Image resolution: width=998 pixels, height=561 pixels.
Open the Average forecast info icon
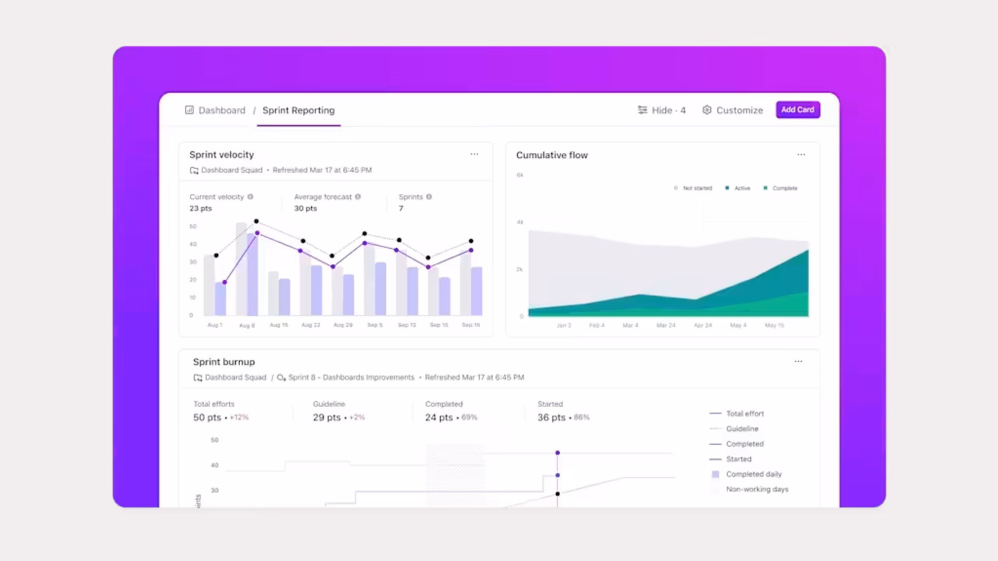pos(358,197)
